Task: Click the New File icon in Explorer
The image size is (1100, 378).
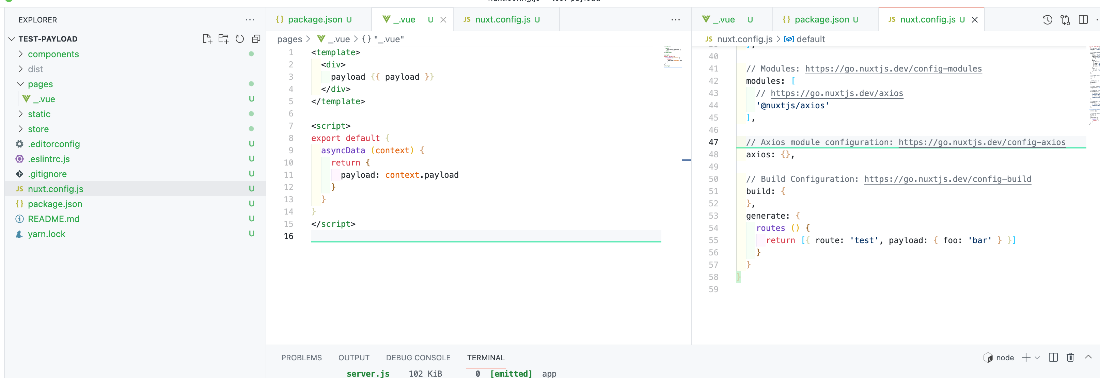Action: point(207,39)
